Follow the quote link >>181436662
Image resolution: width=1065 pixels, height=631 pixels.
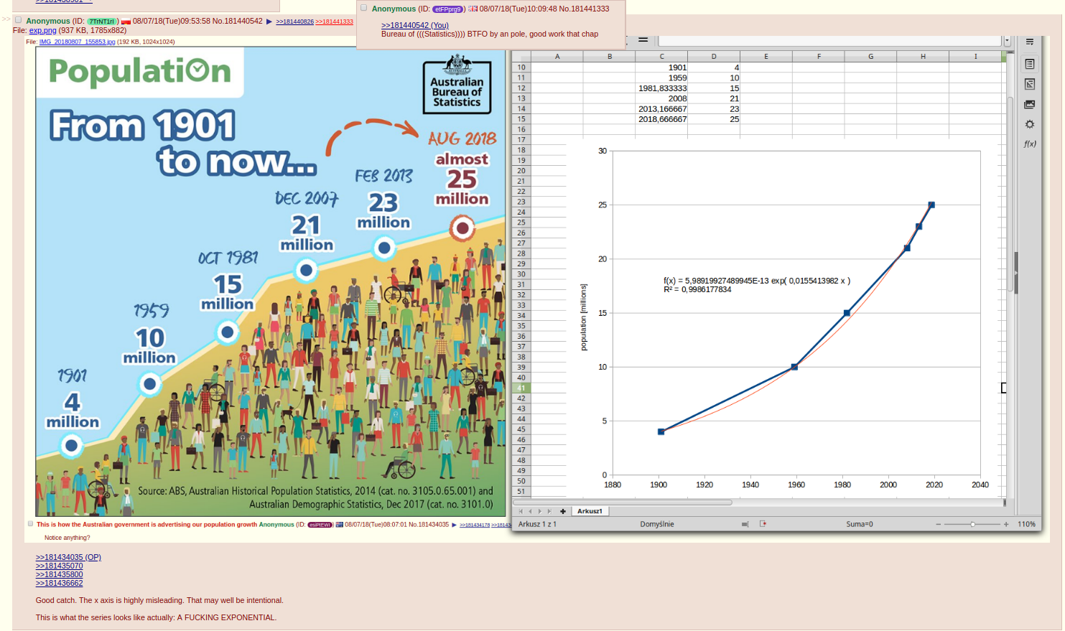point(59,583)
